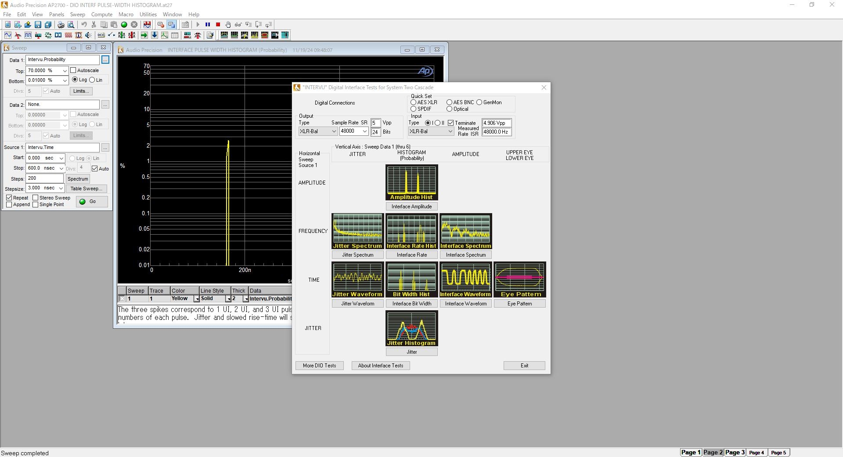Viewport: 843px width, 457px height.
Task: Switch to Page 1 tab
Action: coord(691,452)
